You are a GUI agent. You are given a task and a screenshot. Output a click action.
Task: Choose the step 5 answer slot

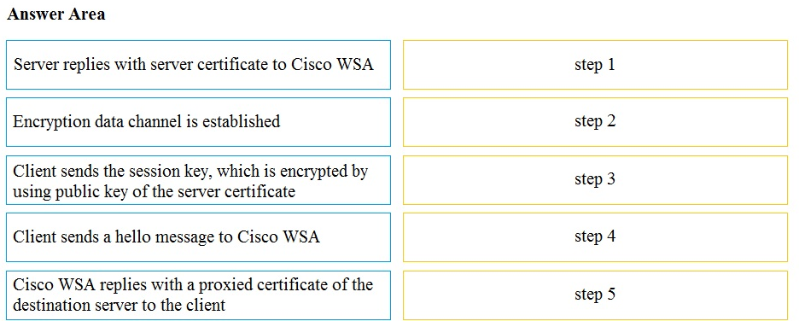click(x=595, y=295)
